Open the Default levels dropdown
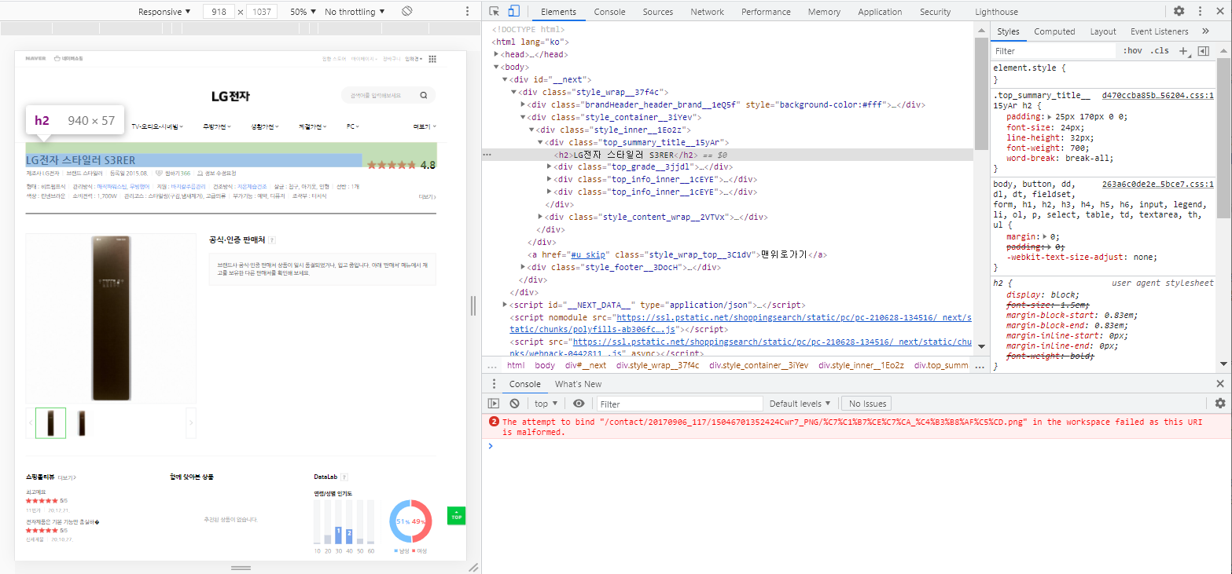This screenshot has width=1232, height=574. tap(800, 404)
